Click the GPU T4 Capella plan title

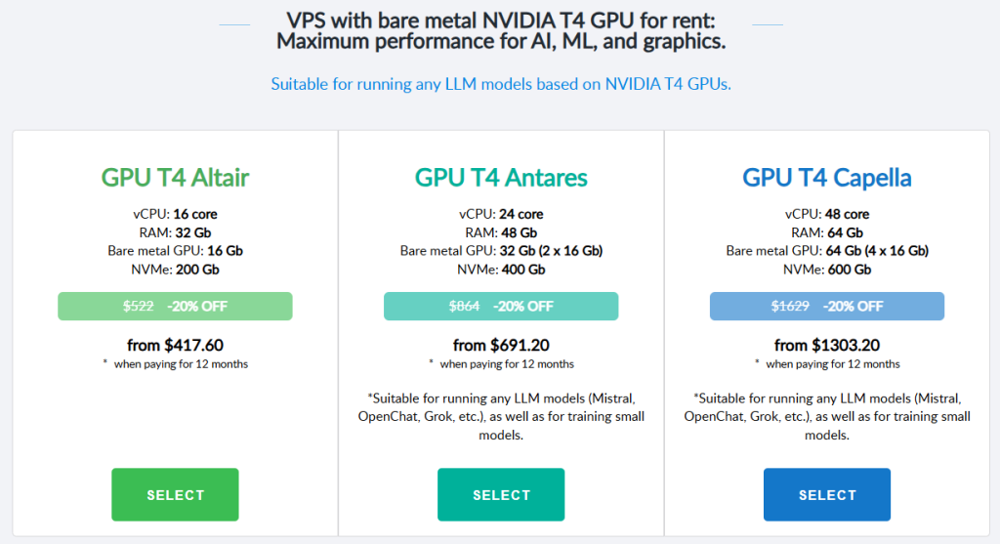click(x=827, y=178)
